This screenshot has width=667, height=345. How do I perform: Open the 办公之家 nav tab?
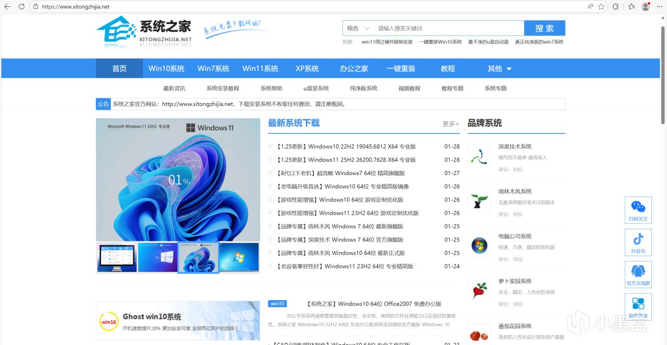(x=354, y=69)
